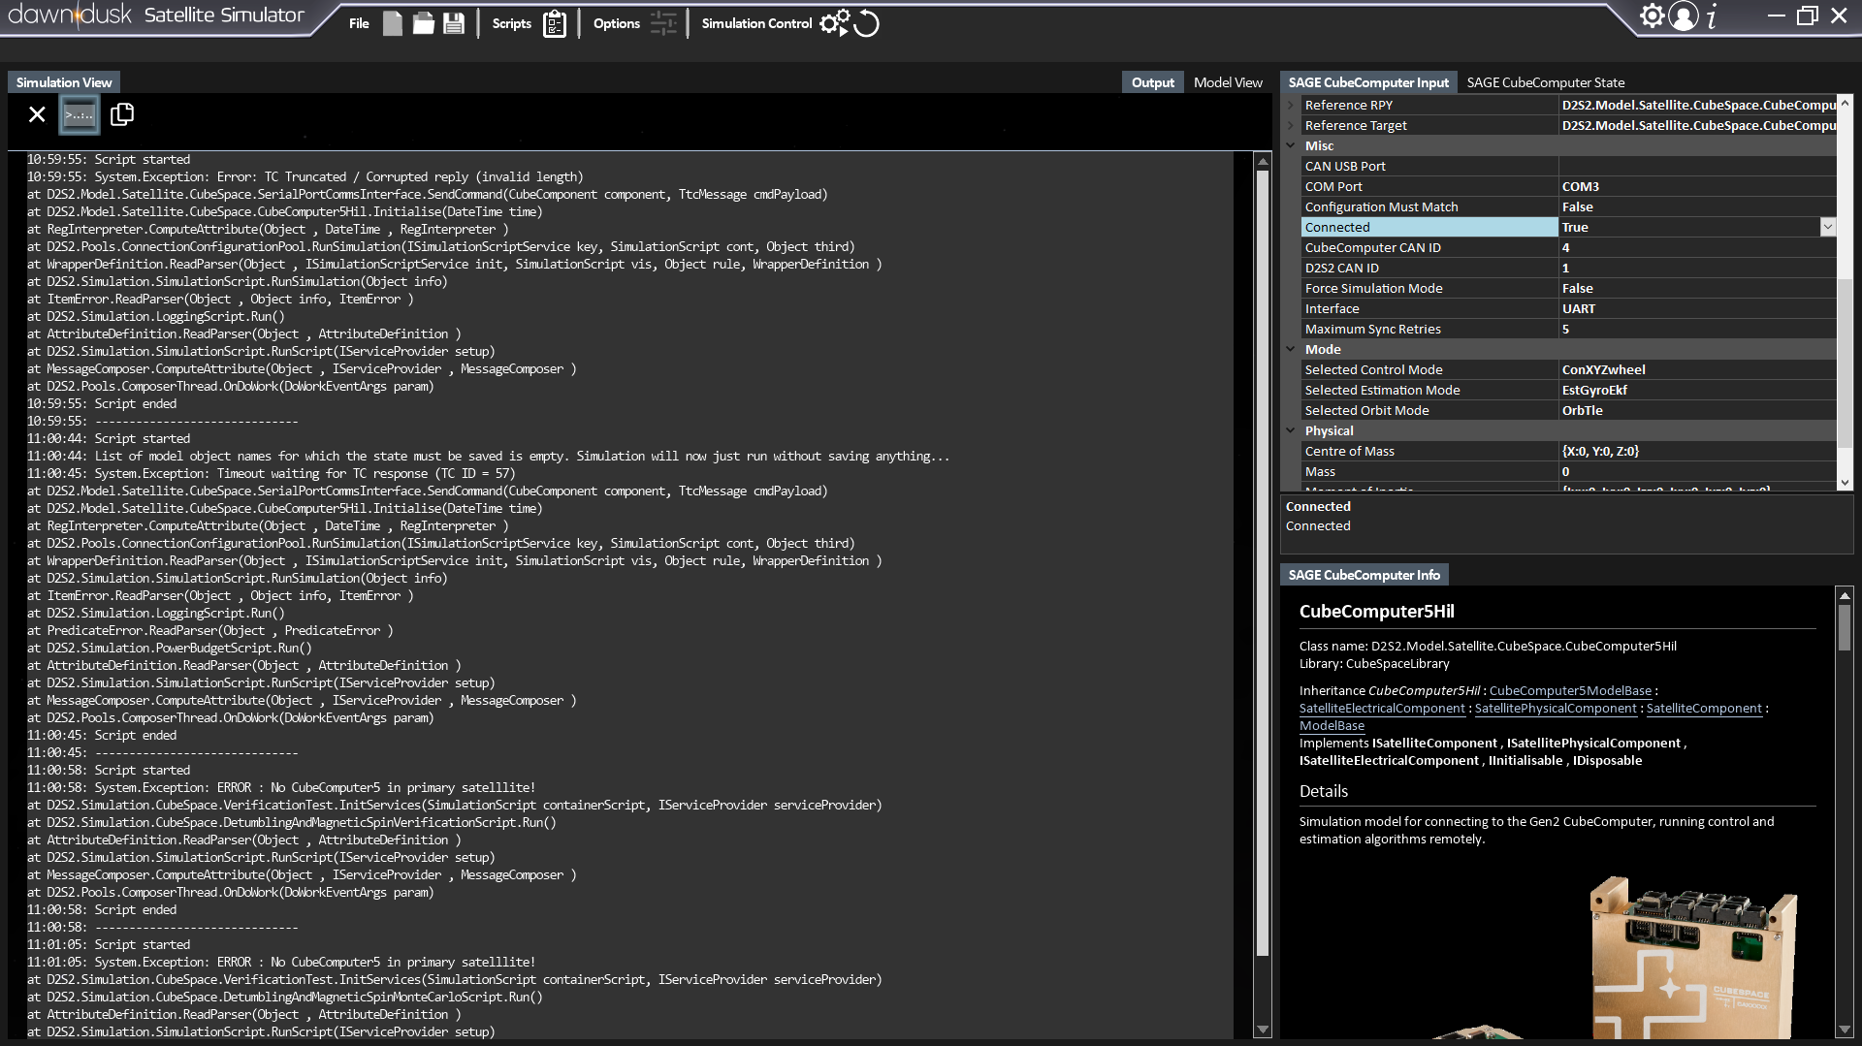The width and height of the screenshot is (1862, 1046).
Task: Expand the Reference RPY property row
Action: 1291,105
